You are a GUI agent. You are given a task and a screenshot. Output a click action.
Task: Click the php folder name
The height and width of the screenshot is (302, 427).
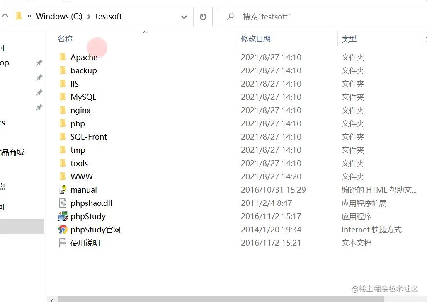pyautogui.click(x=78, y=124)
